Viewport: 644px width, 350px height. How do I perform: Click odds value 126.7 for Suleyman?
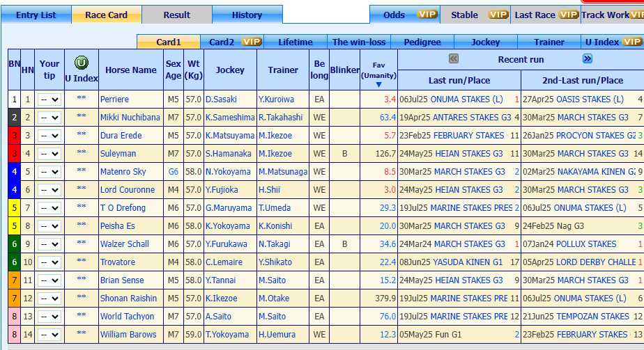pos(385,154)
